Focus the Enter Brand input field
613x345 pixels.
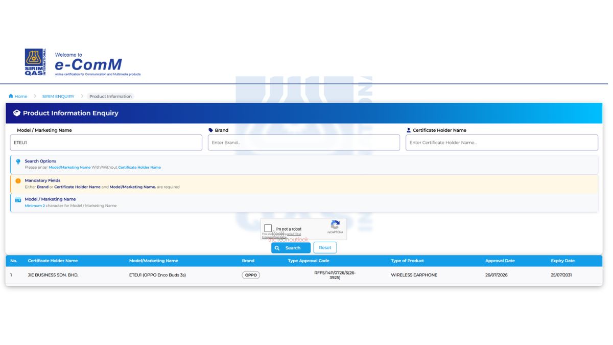coord(304,143)
